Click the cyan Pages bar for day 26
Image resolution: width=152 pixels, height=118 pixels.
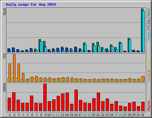tap(121, 47)
